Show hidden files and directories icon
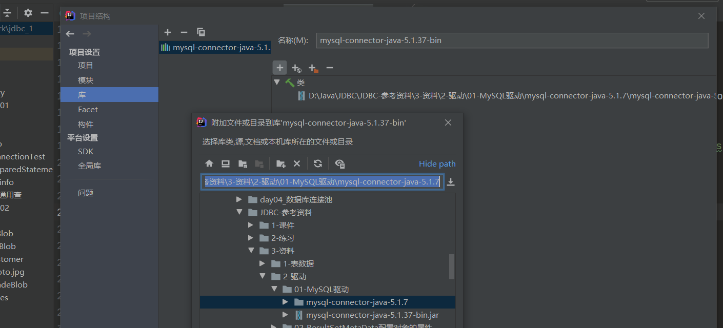Image resolution: width=723 pixels, height=328 pixels. [x=339, y=163]
